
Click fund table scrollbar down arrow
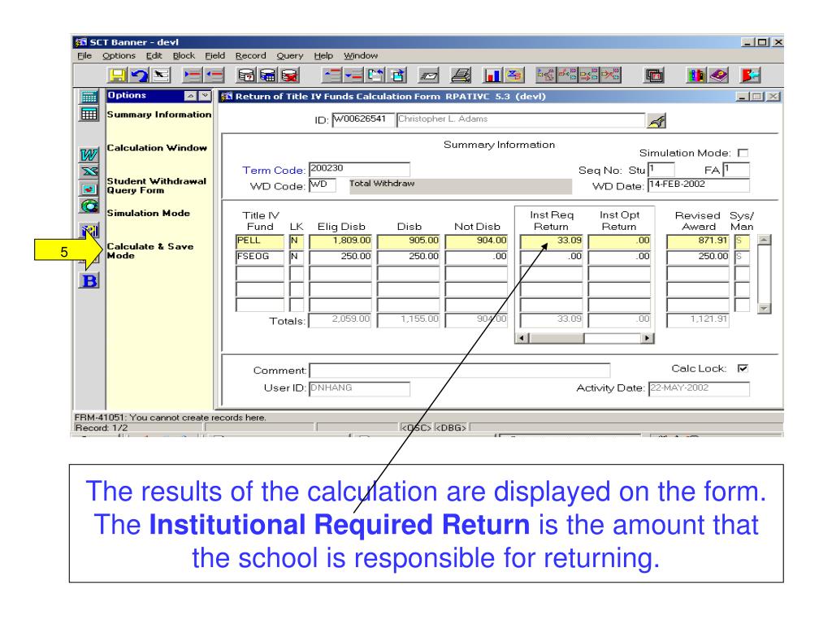pos(764,308)
